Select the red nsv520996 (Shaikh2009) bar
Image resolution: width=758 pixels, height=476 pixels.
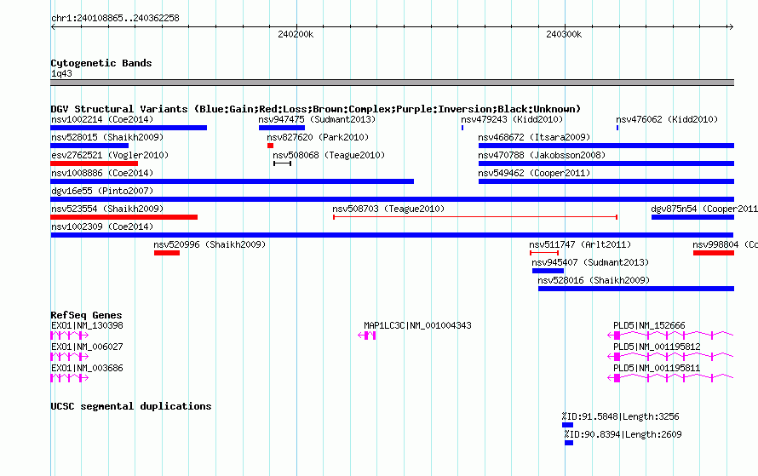167,253
